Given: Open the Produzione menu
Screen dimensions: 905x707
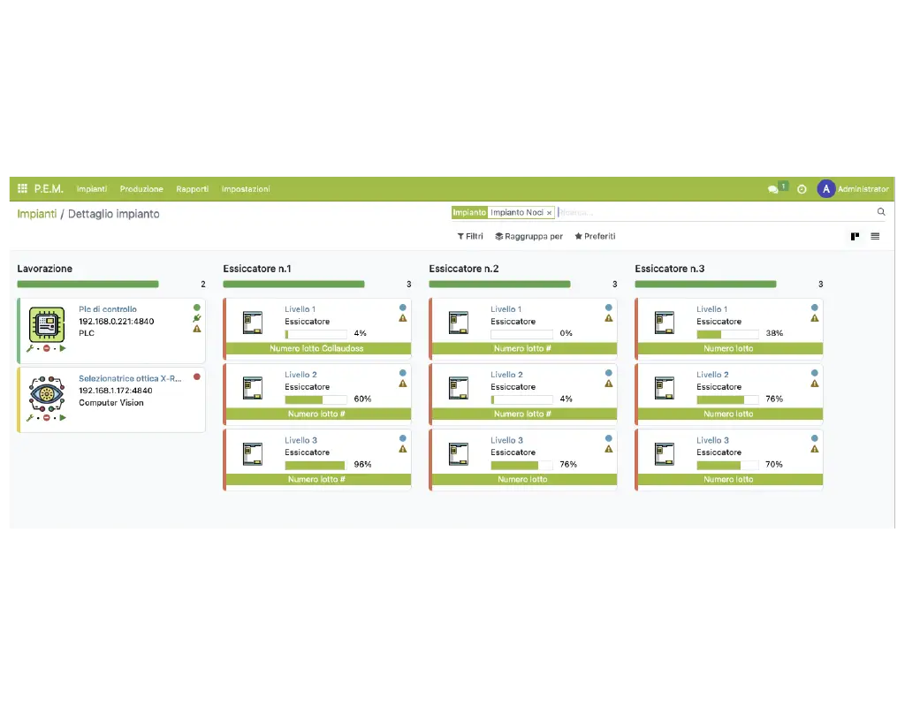Looking at the screenshot, I should (141, 189).
